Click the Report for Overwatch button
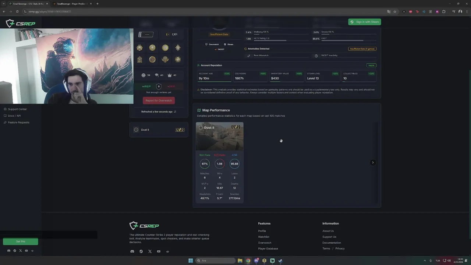This screenshot has width=471, height=265. pos(159,100)
